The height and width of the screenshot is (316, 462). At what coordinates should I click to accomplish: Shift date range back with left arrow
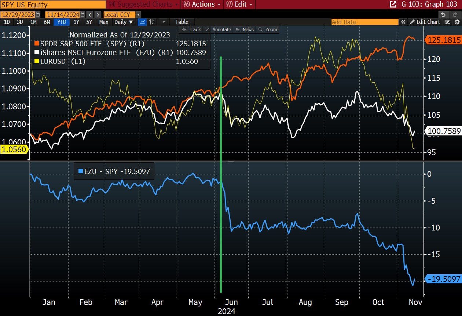point(90,15)
